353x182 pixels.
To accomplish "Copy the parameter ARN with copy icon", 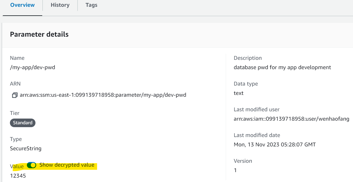I will click(x=15, y=95).
